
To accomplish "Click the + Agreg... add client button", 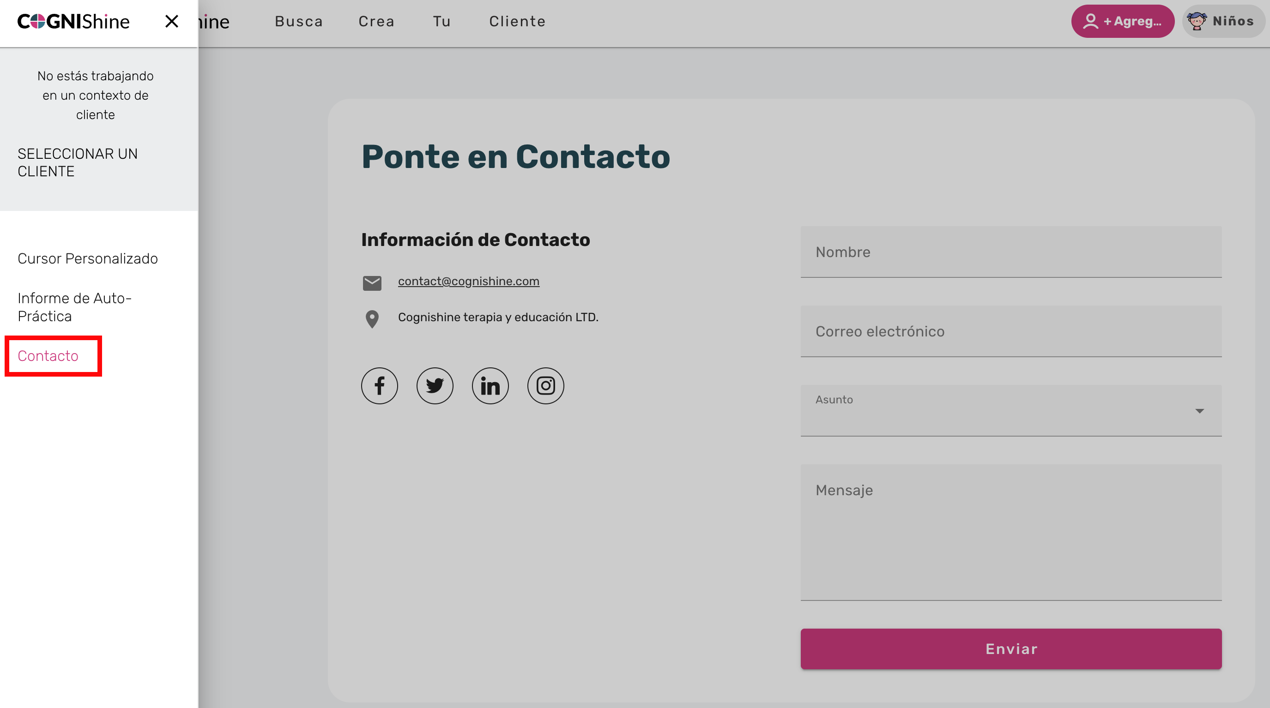I will 1122,21.
